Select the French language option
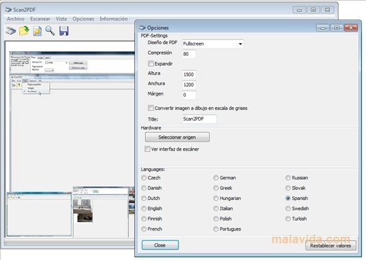366x260 pixels. pos(144,229)
